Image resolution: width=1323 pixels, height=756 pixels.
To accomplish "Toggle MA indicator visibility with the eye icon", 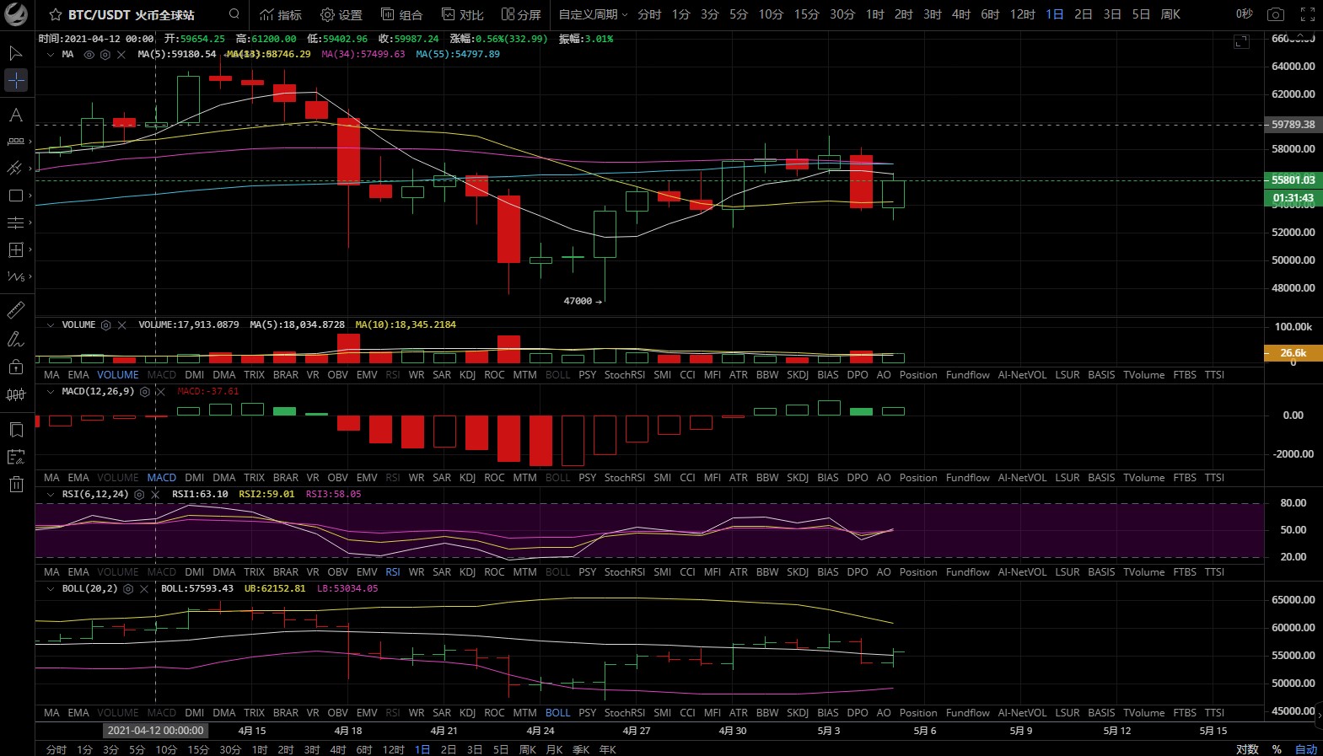I will [89, 54].
